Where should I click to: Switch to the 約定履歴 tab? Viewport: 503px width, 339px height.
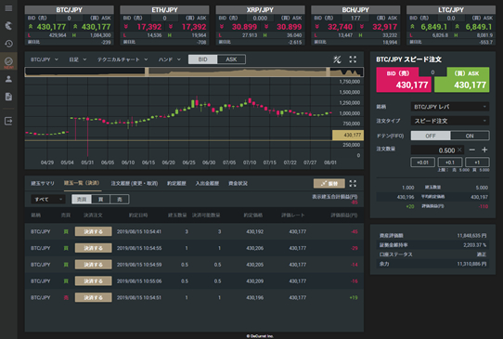(176, 183)
